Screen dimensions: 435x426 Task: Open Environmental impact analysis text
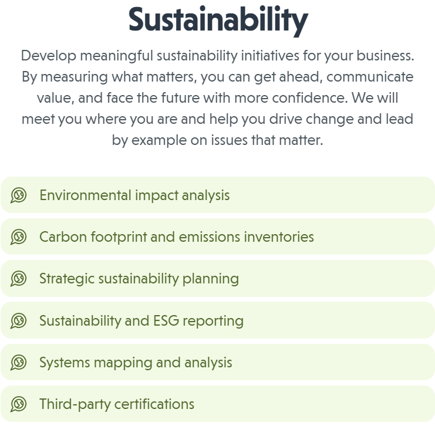coord(134,195)
